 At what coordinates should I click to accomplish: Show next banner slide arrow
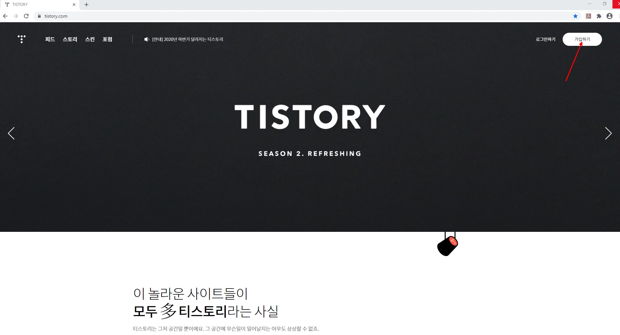[608, 133]
